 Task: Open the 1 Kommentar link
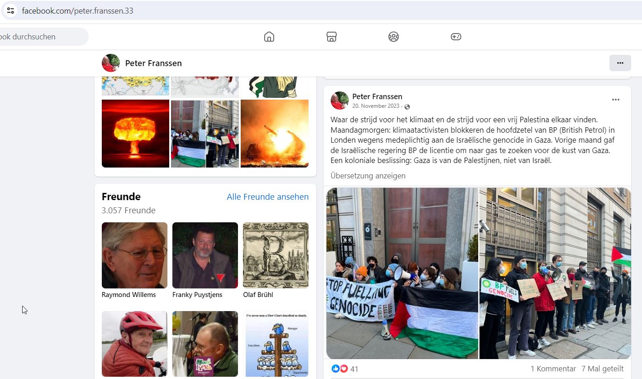click(553, 369)
